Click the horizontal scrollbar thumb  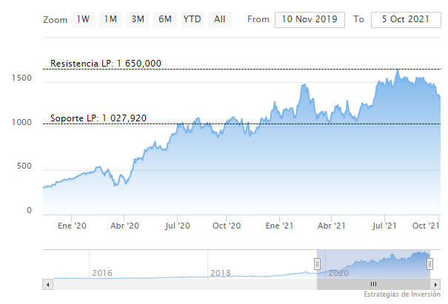point(373,283)
